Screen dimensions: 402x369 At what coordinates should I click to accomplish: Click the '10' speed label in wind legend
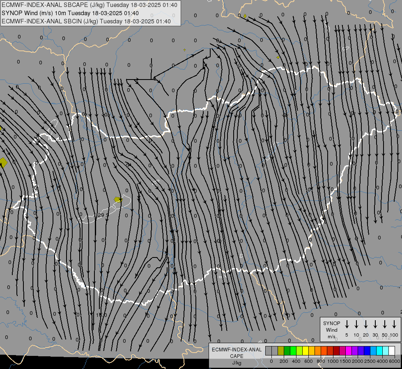click(x=356, y=335)
